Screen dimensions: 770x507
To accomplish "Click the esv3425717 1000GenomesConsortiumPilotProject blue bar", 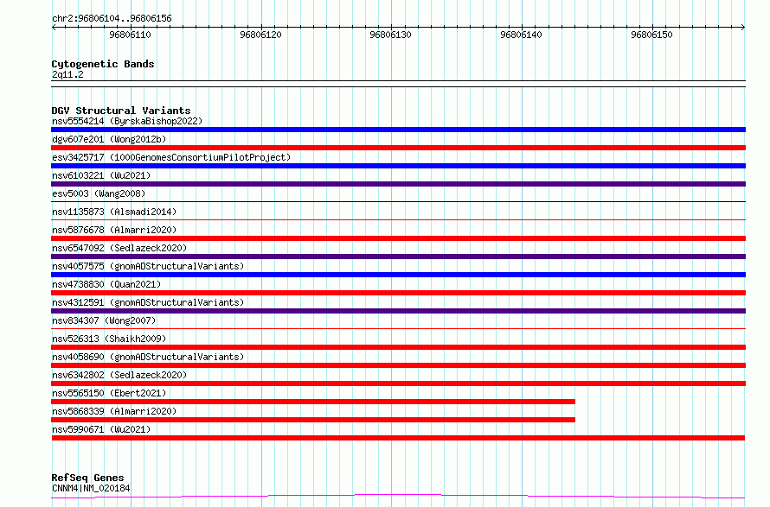I will click(x=398, y=166).
